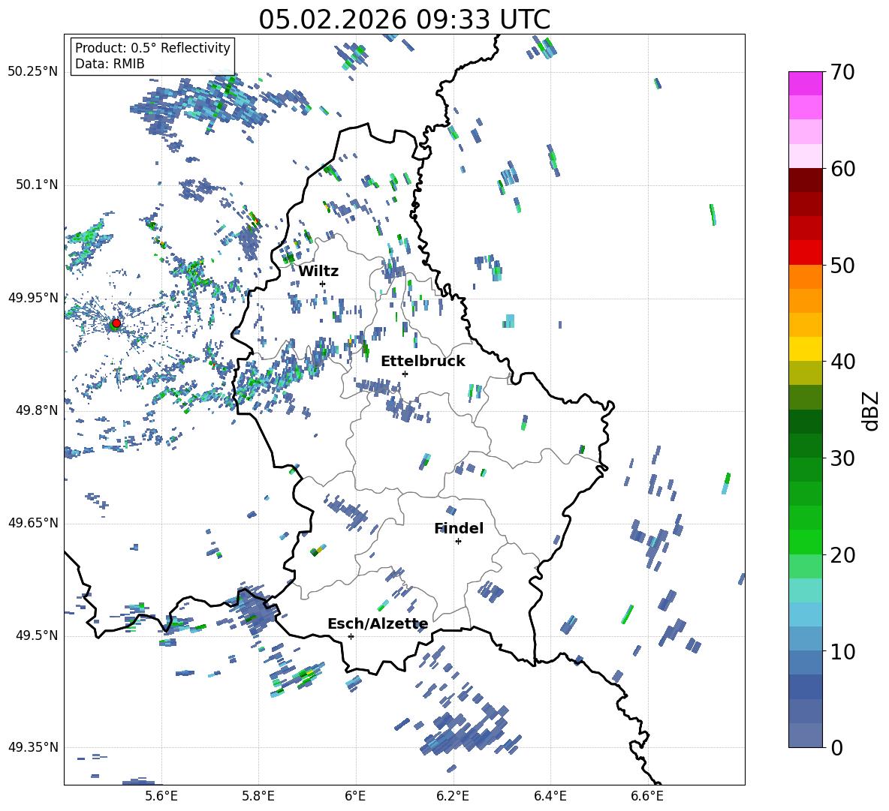Click the 49.5°N latitude label

[x=37, y=635]
